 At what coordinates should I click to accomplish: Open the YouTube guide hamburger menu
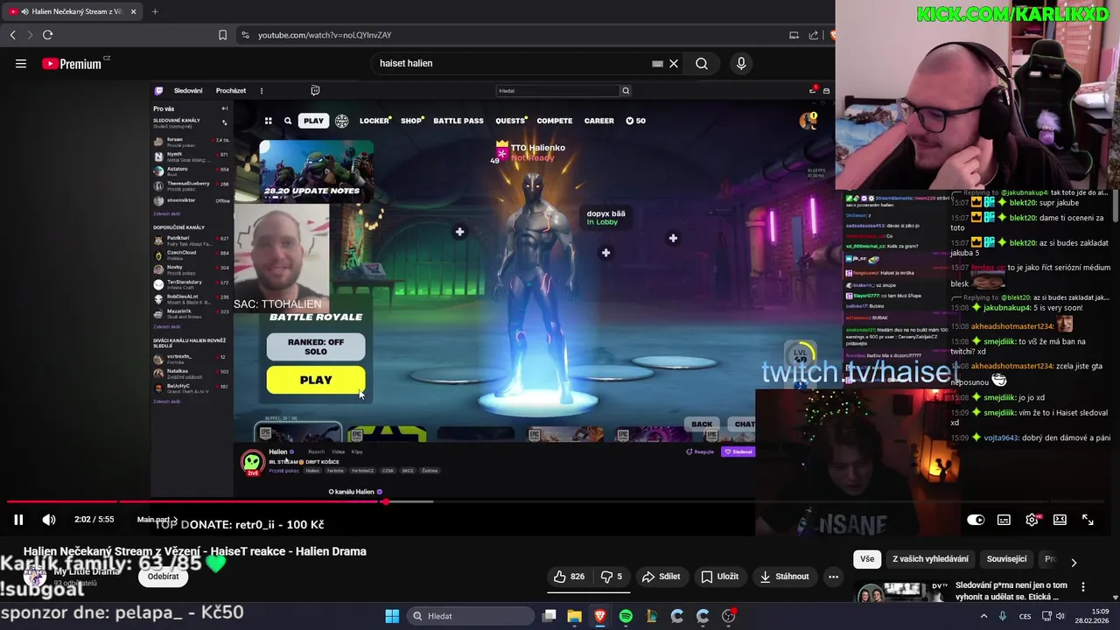point(21,63)
